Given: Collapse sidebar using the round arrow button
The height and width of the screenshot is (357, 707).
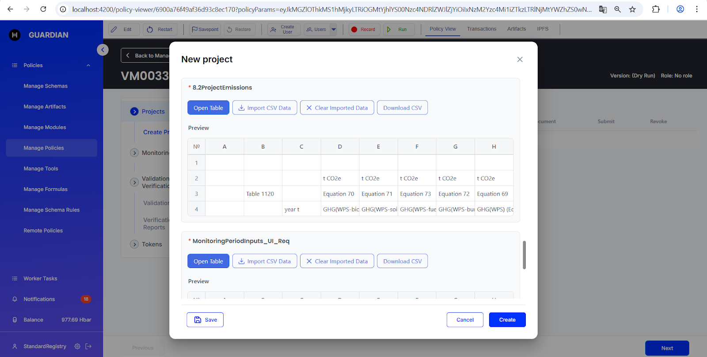Looking at the screenshot, I should pos(103,50).
